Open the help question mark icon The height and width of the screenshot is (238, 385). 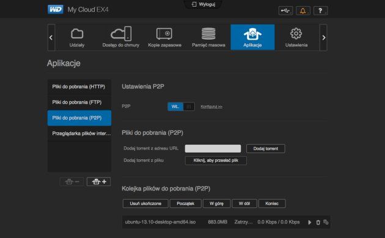(x=320, y=11)
